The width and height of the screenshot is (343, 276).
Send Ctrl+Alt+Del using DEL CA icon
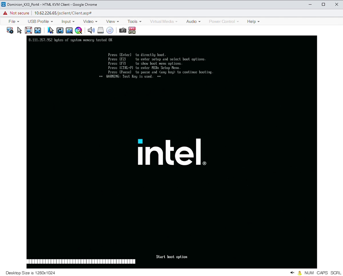132,30
